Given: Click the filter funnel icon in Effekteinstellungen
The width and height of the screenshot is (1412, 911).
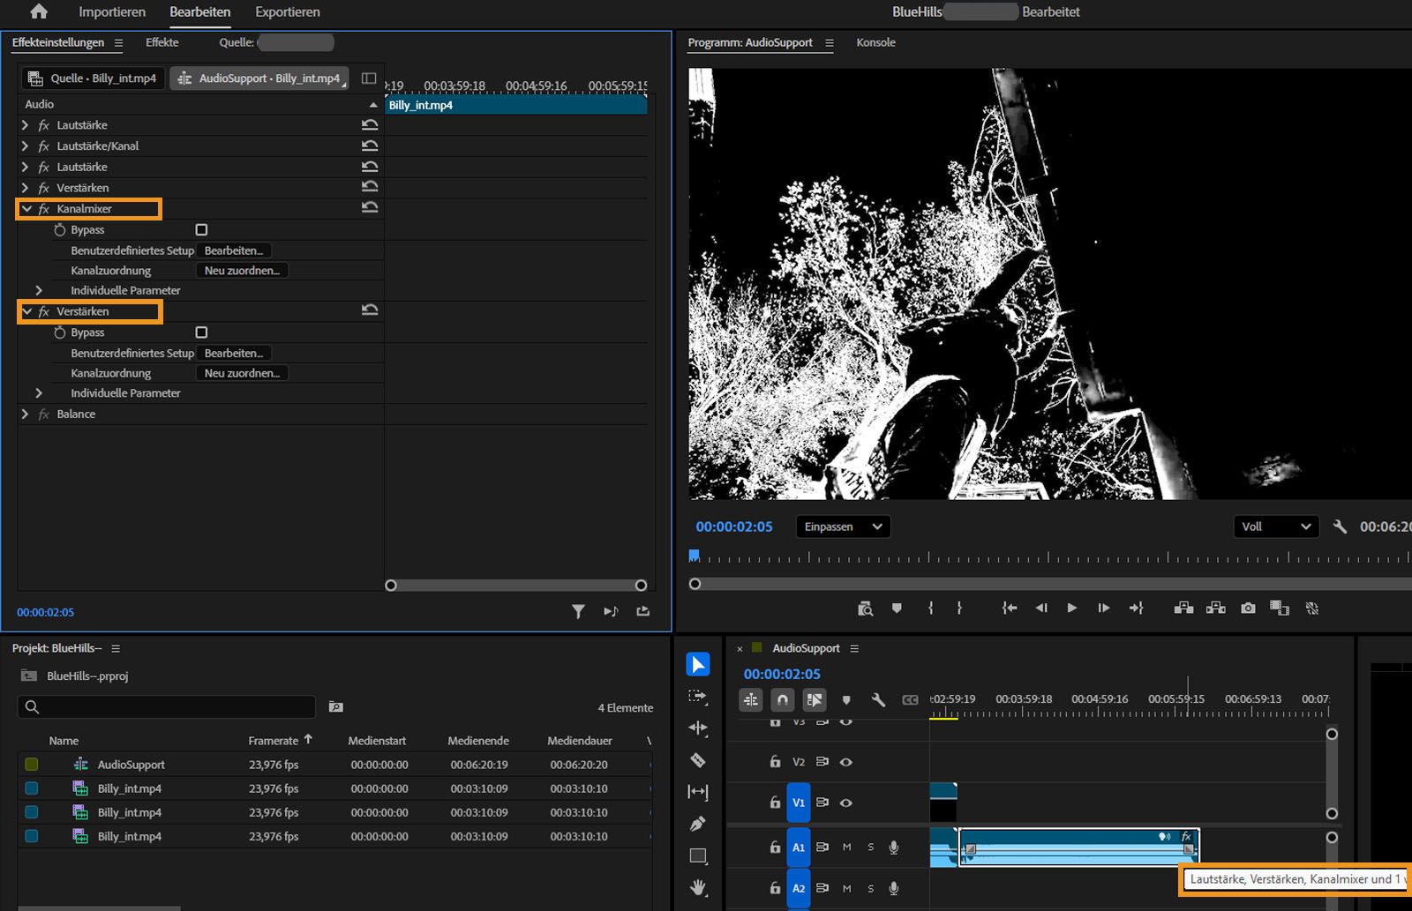Looking at the screenshot, I should click(578, 611).
